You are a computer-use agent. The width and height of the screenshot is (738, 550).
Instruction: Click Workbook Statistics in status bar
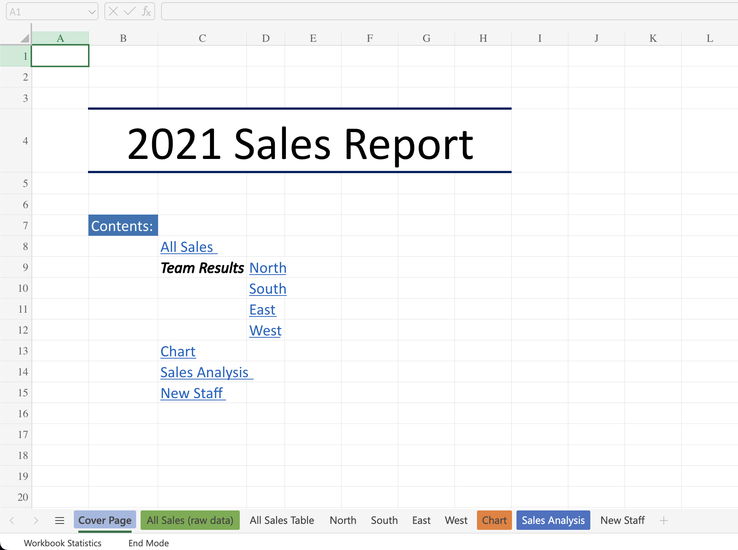pyautogui.click(x=63, y=543)
